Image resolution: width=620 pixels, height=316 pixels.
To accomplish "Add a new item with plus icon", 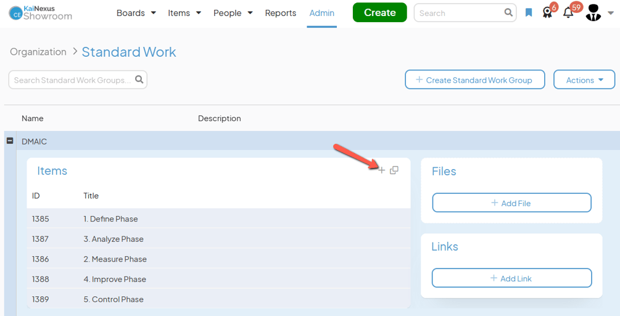I will 381,170.
